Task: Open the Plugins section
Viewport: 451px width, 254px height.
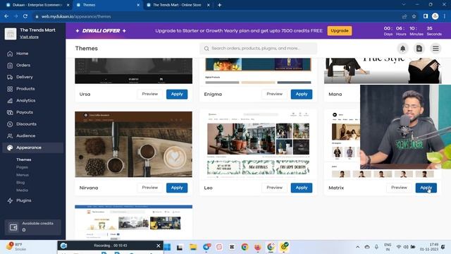Action: pos(23,200)
